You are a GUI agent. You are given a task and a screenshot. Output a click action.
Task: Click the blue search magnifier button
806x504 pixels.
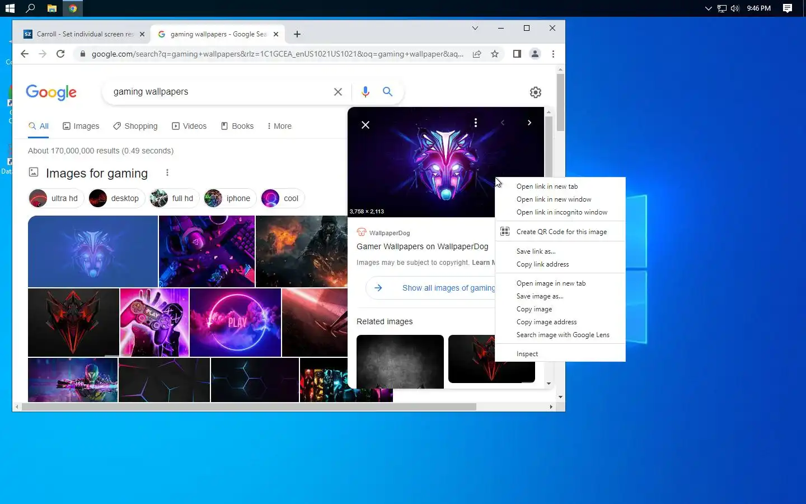coord(387,91)
